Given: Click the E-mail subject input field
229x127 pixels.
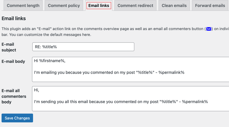Looking at the screenshot, I should tap(83, 47).
